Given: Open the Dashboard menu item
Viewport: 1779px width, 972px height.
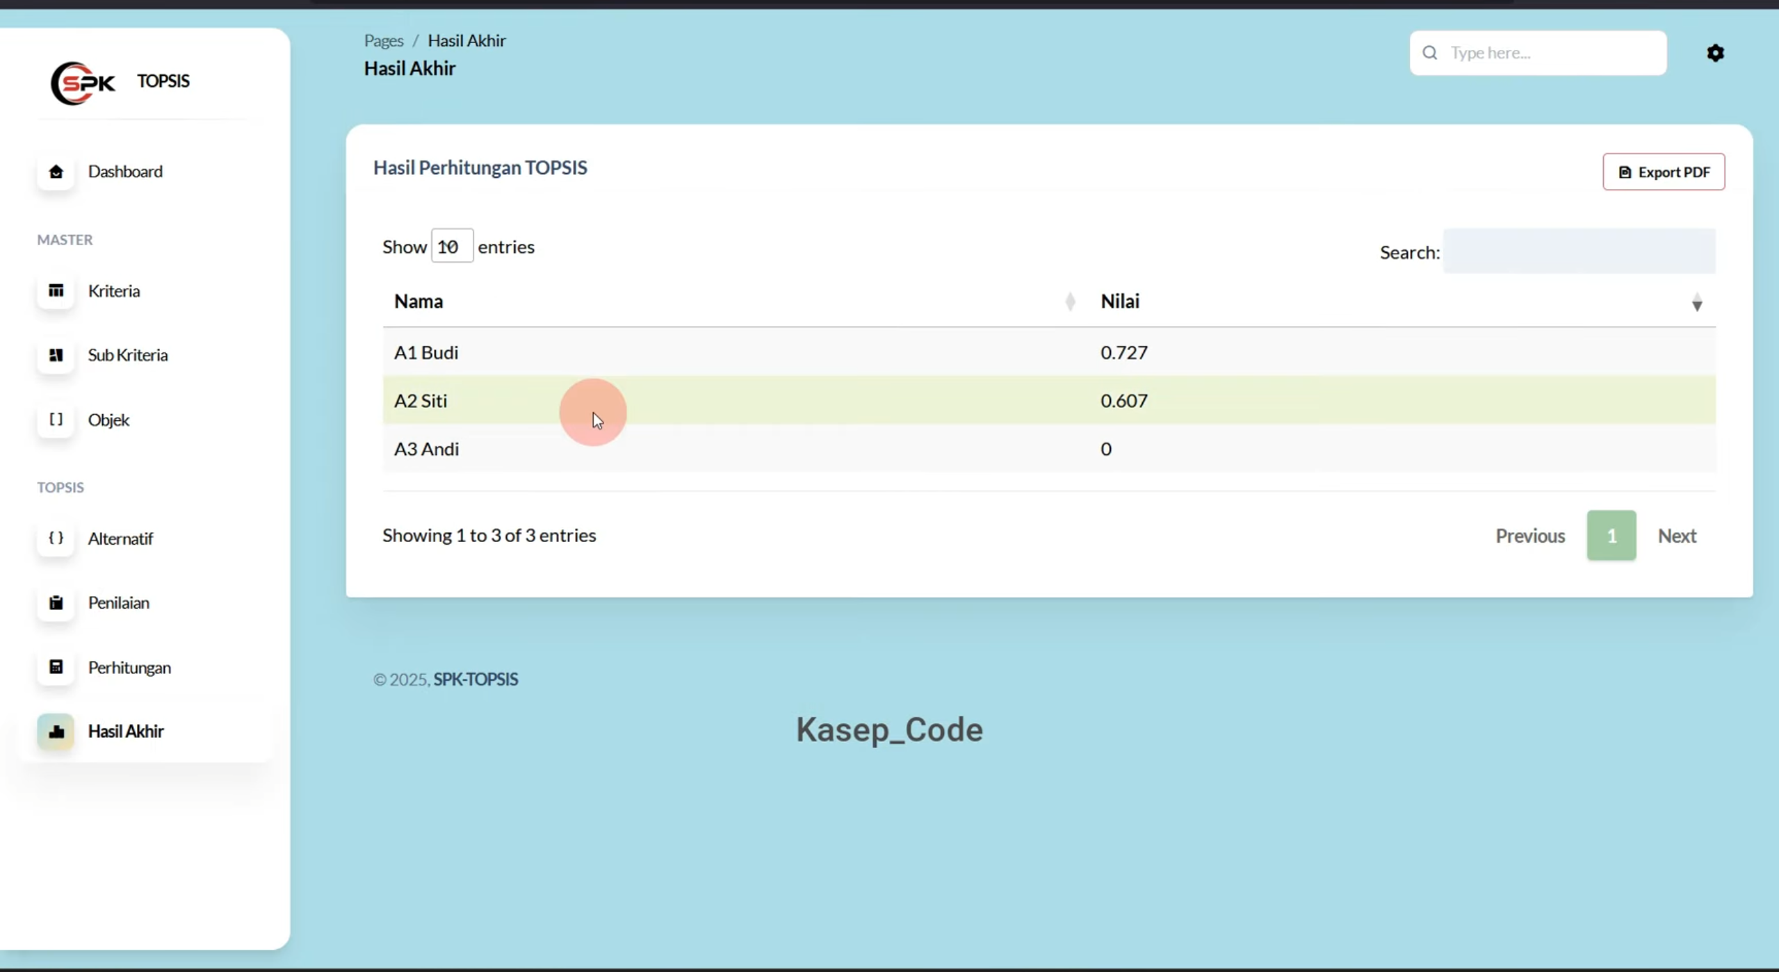Looking at the screenshot, I should tap(125, 172).
